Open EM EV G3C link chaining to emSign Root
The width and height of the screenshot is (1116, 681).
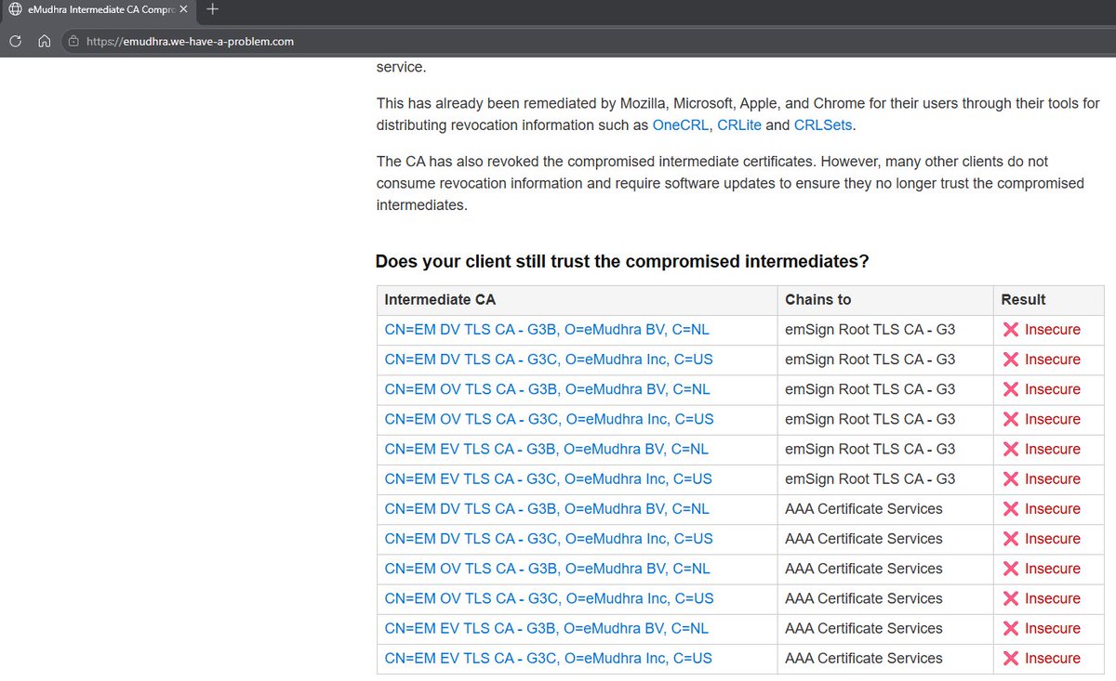coord(549,478)
